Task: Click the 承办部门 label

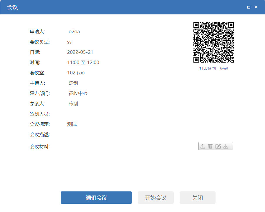Action: (x=40, y=93)
